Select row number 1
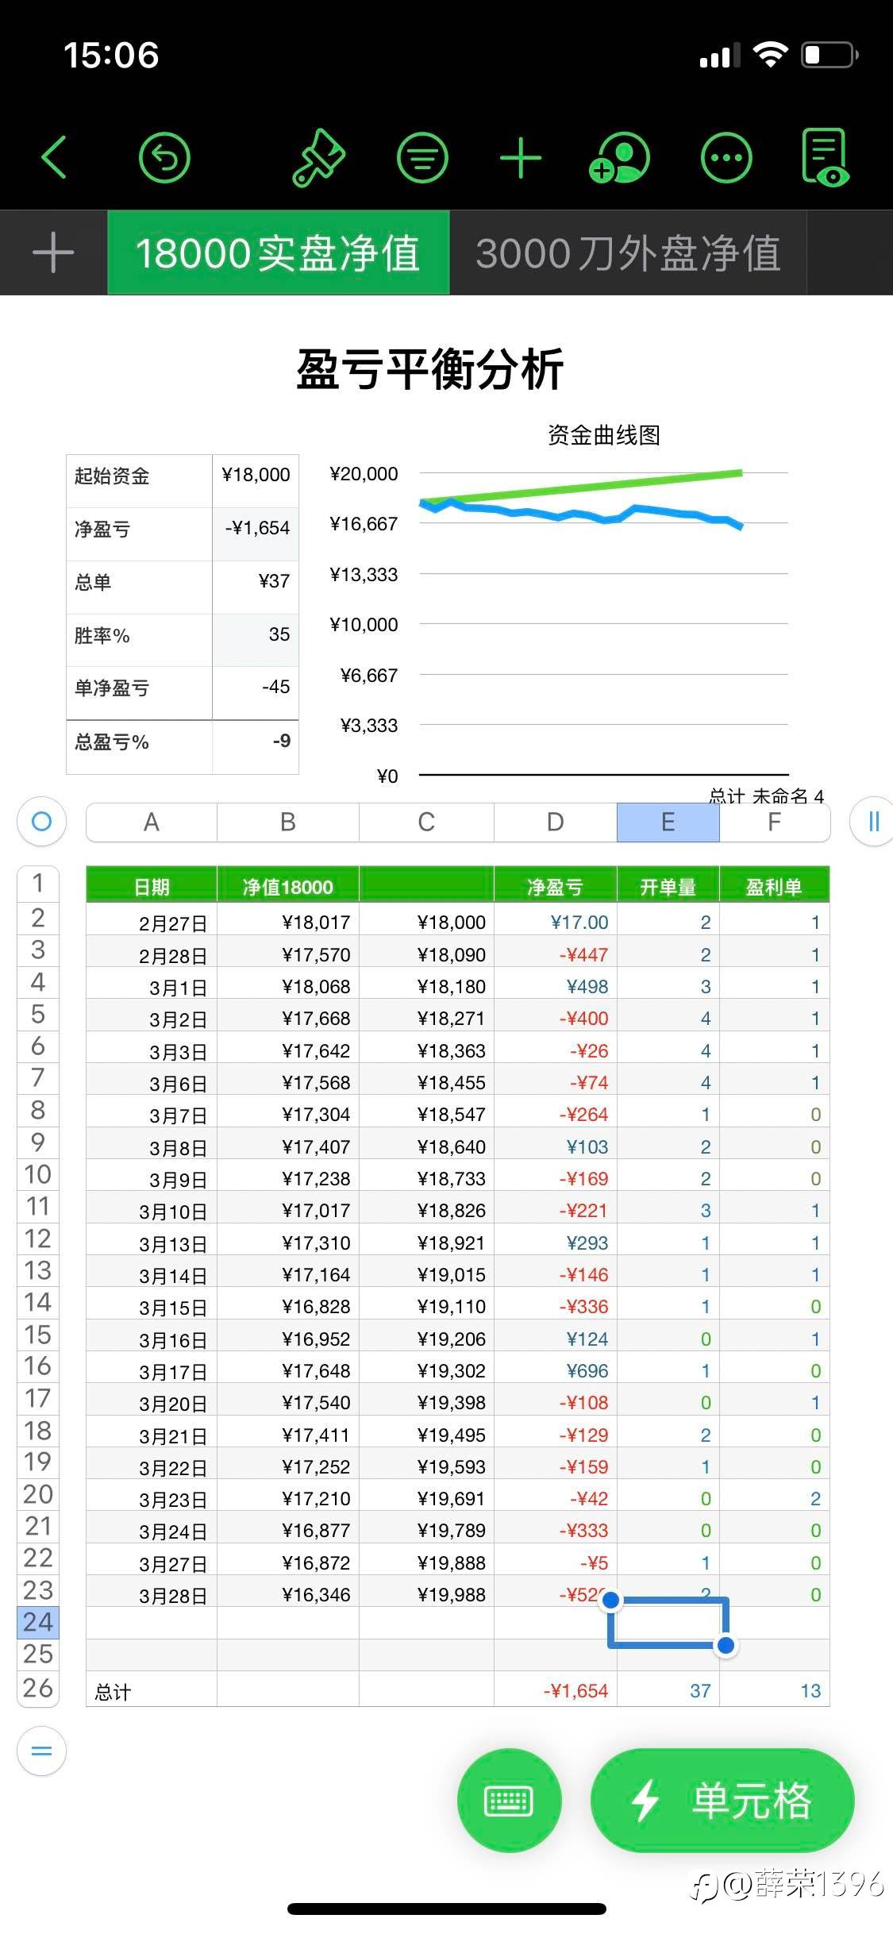The height and width of the screenshot is (1934, 893). point(38,884)
